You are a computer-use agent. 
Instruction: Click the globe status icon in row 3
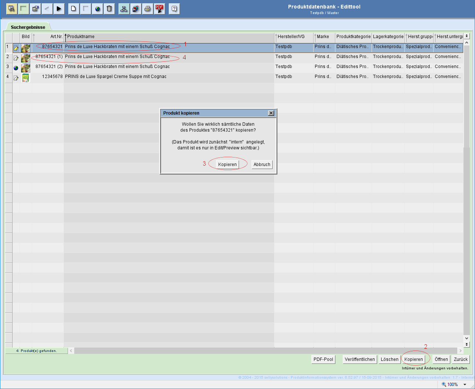tap(16, 68)
